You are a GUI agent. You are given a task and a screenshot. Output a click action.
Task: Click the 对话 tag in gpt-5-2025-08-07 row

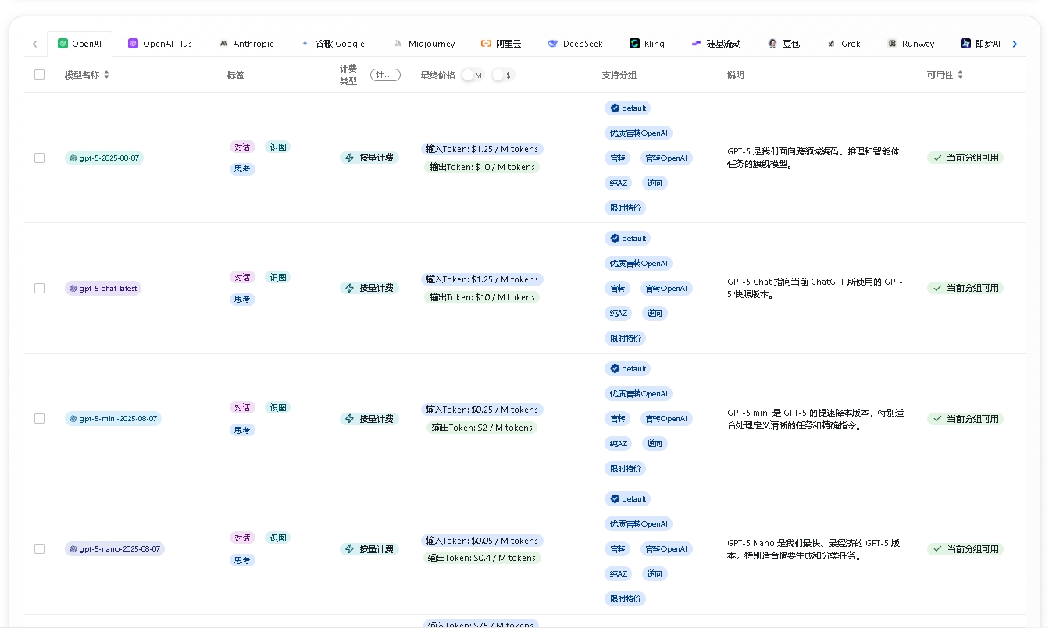point(242,147)
